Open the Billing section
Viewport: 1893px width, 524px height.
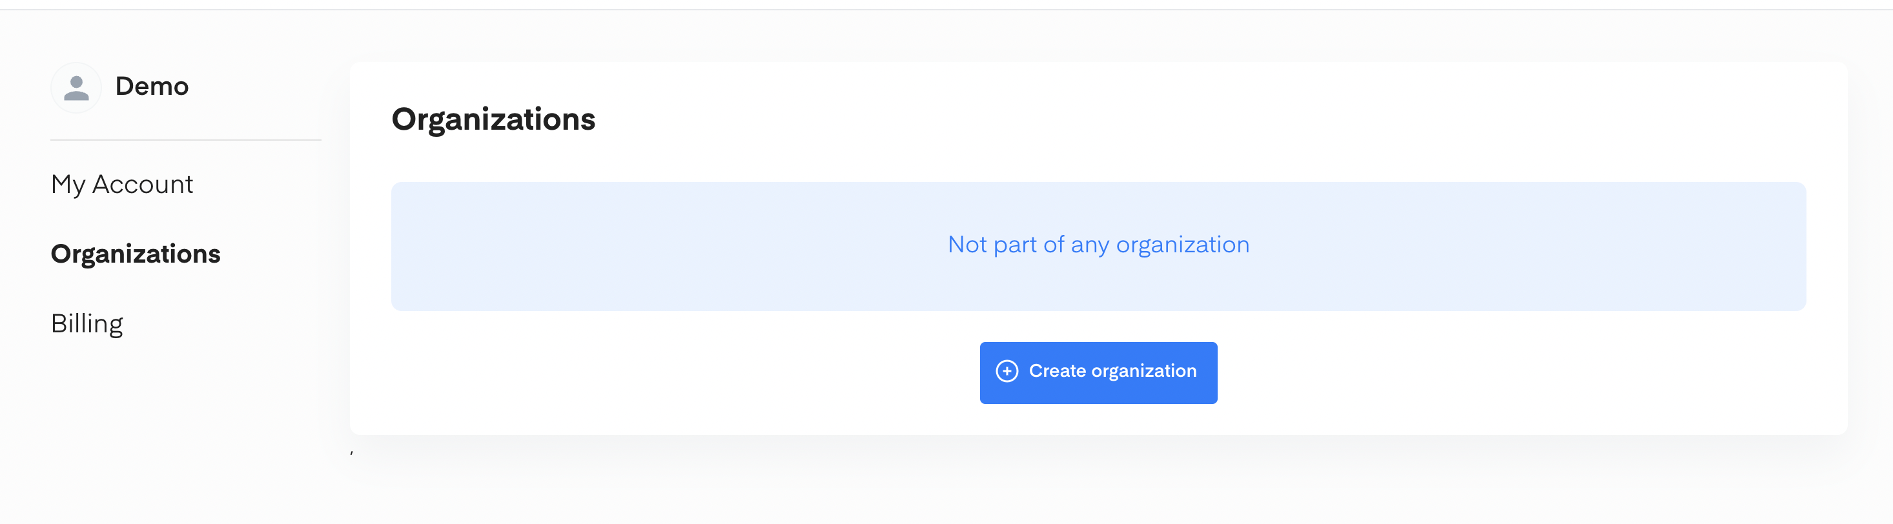(x=87, y=323)
